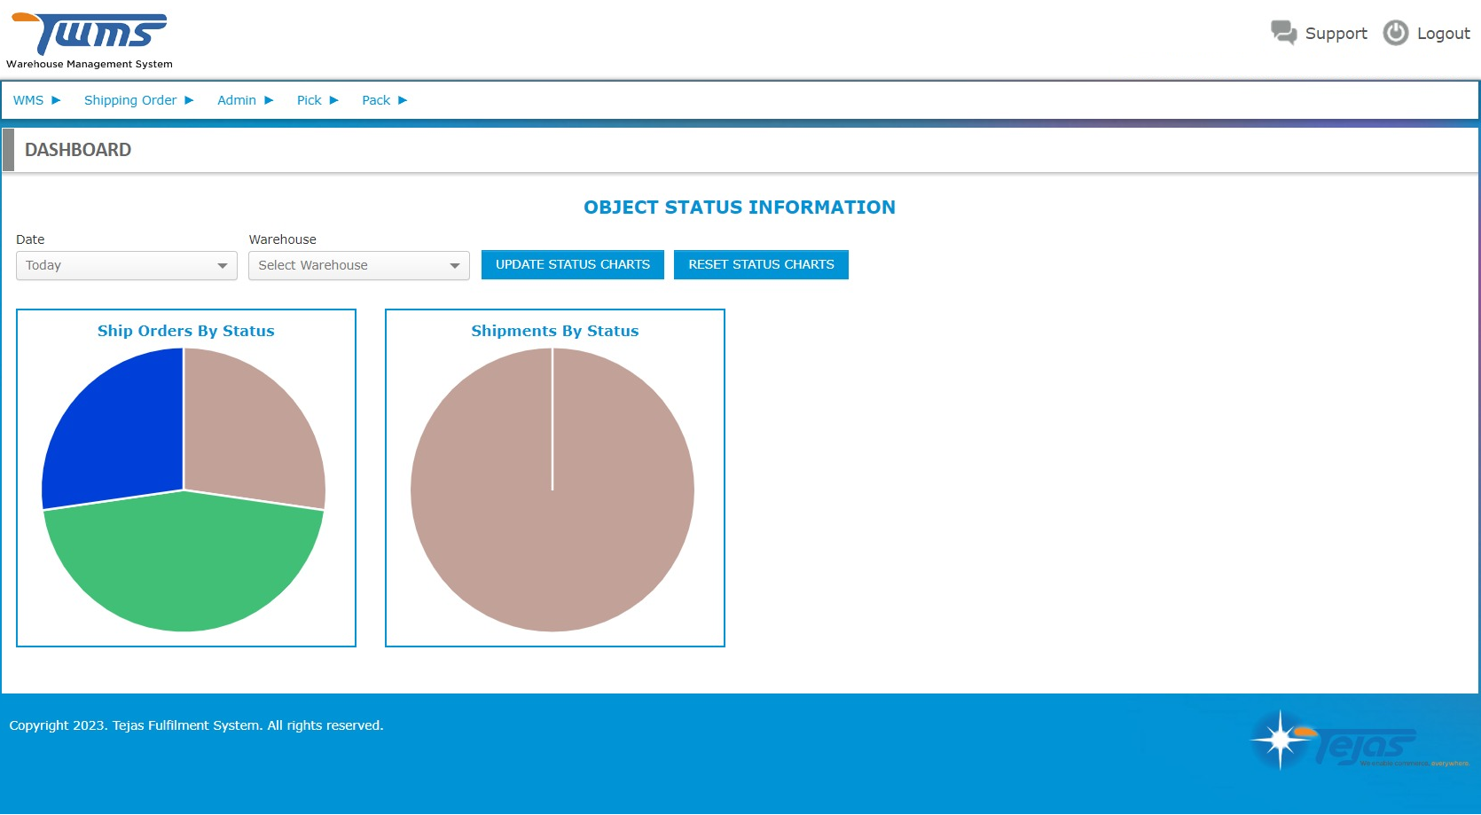The width and height of the screenshot is (1481, 815).
Task: Click the green slice in Ship Orders chart
Action: pyautogui.click(x=184, y=568)
